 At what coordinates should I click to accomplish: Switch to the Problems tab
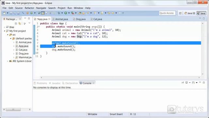[40, 83]
